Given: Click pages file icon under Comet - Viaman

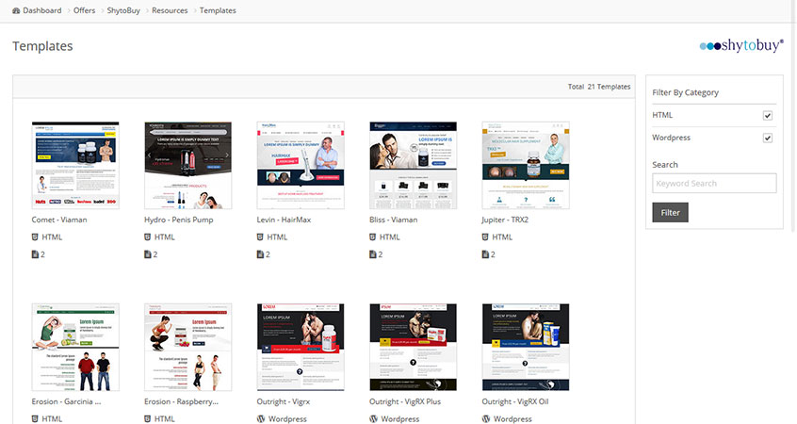Looking at the screenshot, I should click(35, 254).
